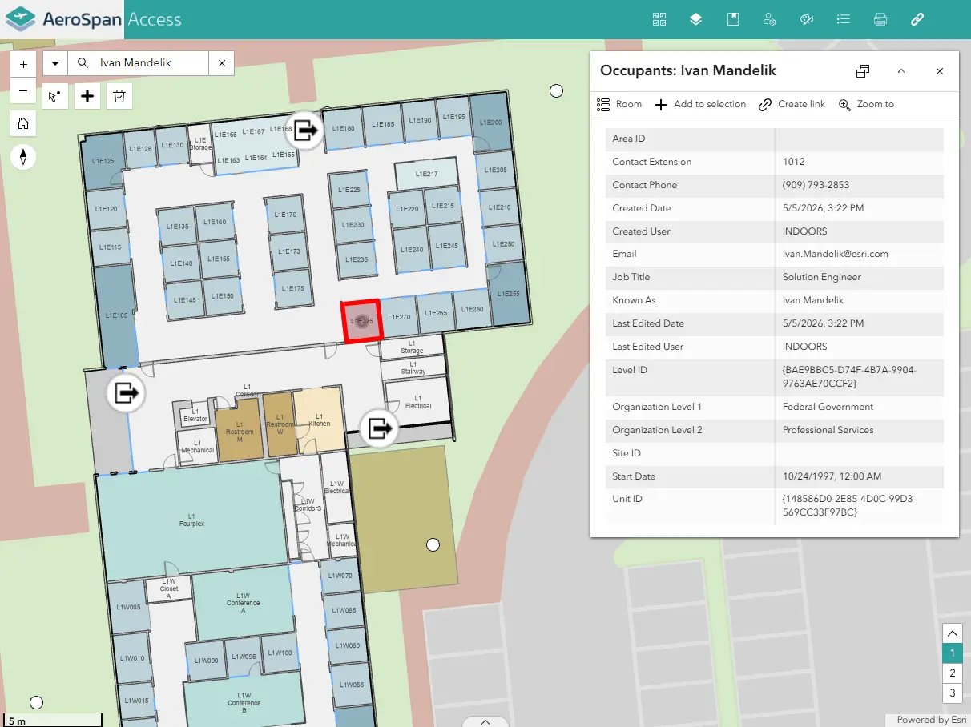Click the exit arrow marker near L1 Electrical
Viewport: 971px width, 727px height.
pyautogui.click(x=378, y=428)
